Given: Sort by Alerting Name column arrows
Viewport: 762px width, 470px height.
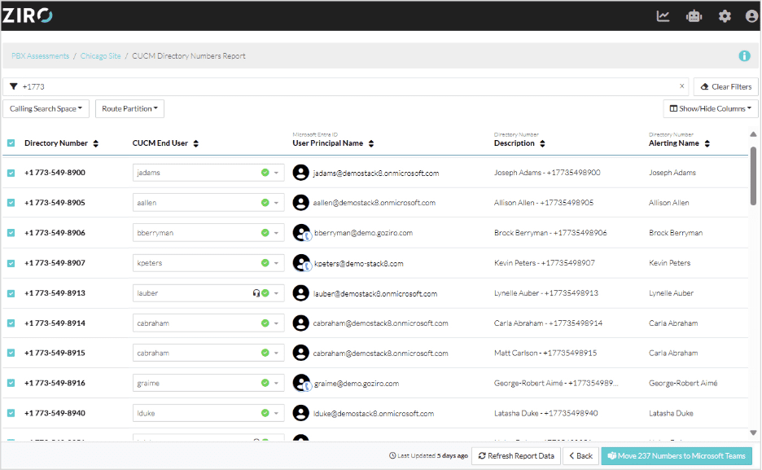Looking at the screenshot, I should 707,143.
